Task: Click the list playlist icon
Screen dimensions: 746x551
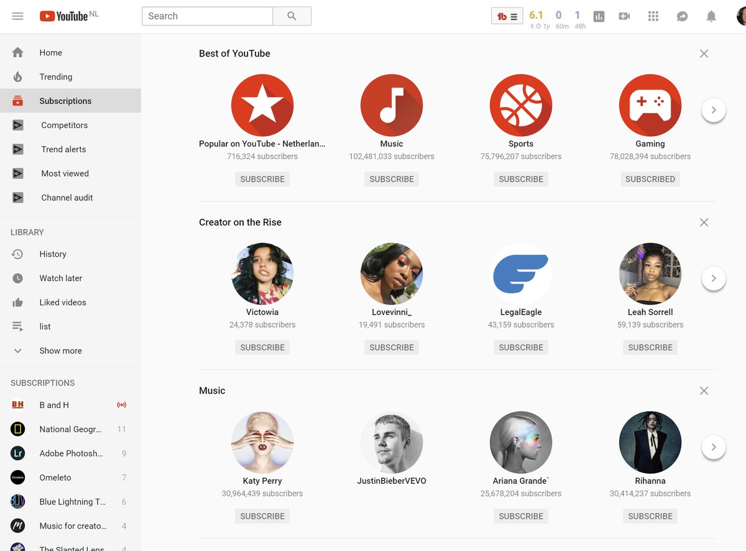Action: coord(17,327)
